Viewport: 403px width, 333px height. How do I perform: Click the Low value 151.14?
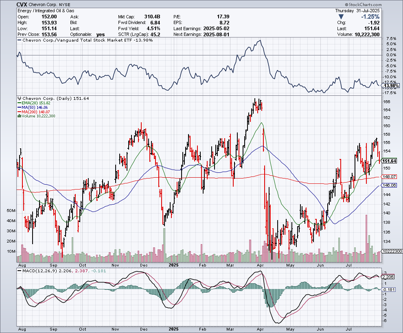click(x=49, y=29)
